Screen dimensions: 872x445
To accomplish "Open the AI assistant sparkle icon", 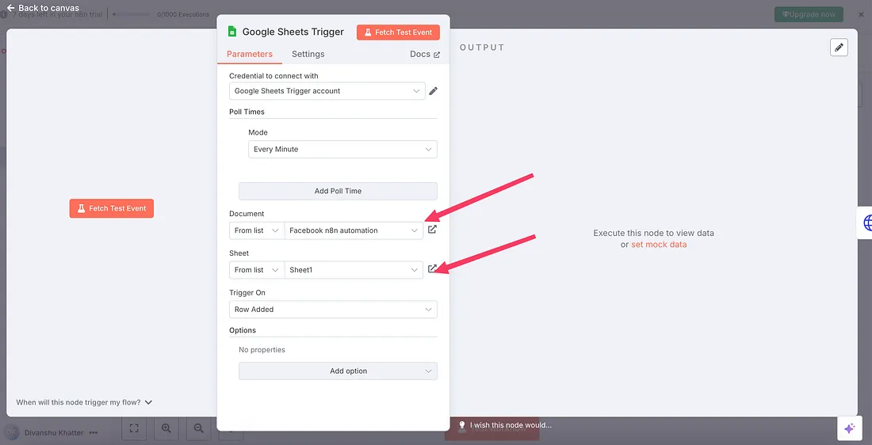I will (849, 428).
